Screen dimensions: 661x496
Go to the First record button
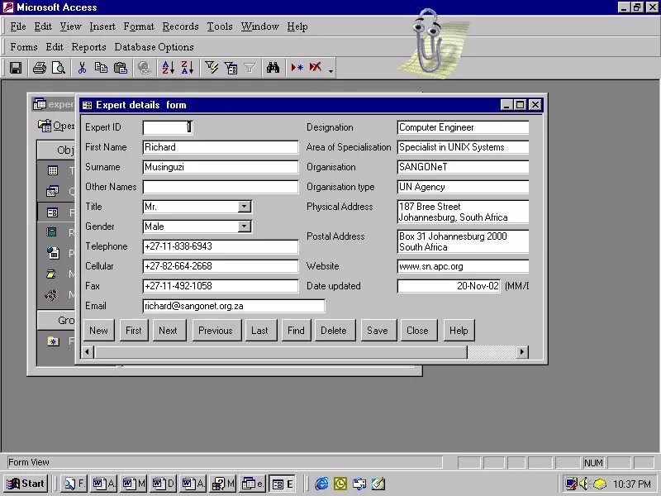134,330
